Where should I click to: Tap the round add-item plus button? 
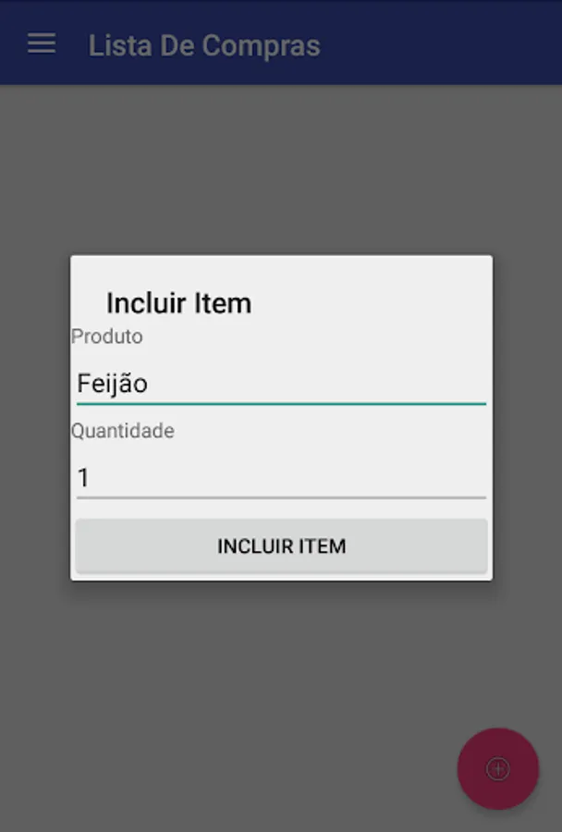point(498,768)
